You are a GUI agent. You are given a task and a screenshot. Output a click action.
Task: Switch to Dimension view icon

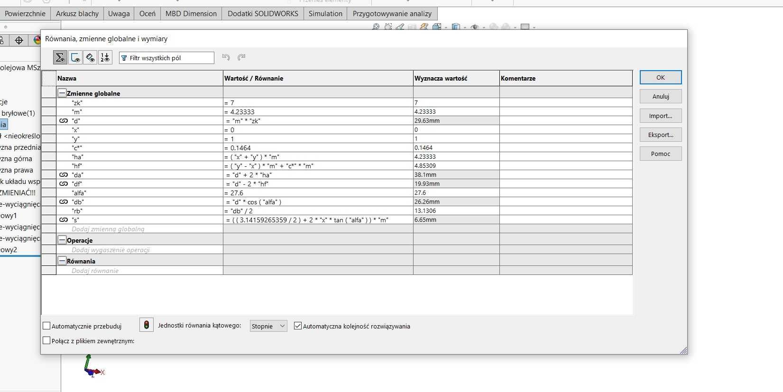[x=90, y=58]
